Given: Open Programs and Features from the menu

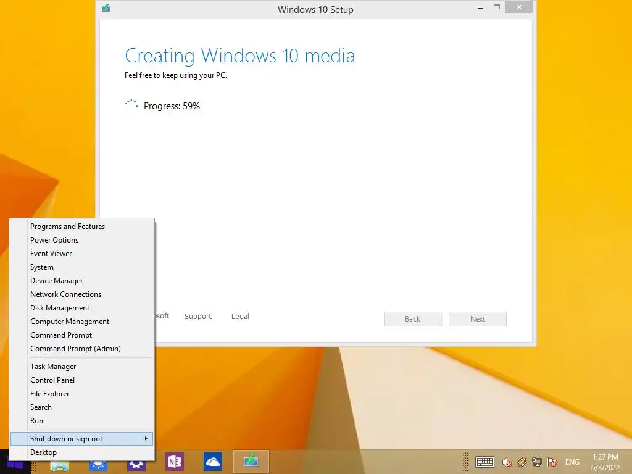Looking at the screenshot, I should click(x=82, y=227).
